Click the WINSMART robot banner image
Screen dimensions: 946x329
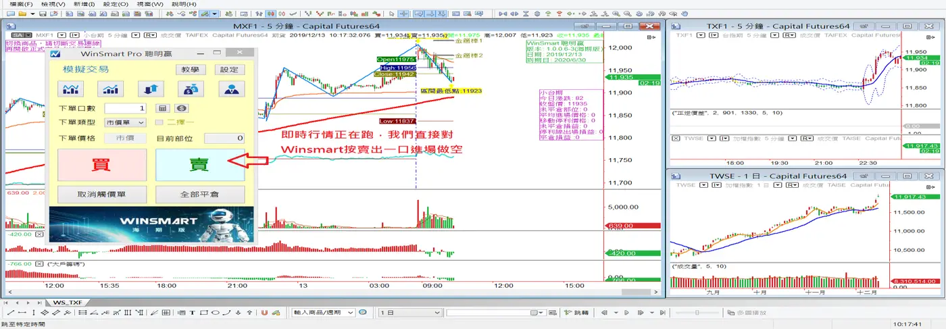coord(151,224)
